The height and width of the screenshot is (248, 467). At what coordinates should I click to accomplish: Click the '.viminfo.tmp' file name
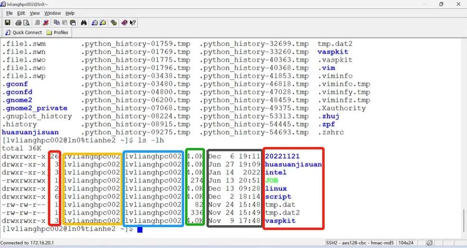[x=344, y=84]
